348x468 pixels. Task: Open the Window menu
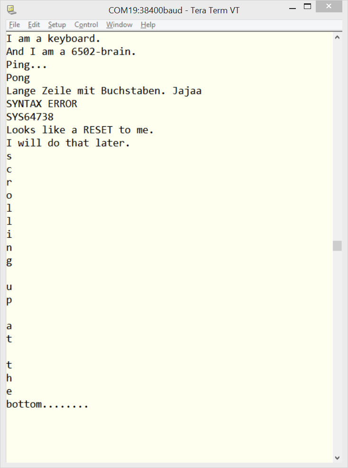coord(119,25)
